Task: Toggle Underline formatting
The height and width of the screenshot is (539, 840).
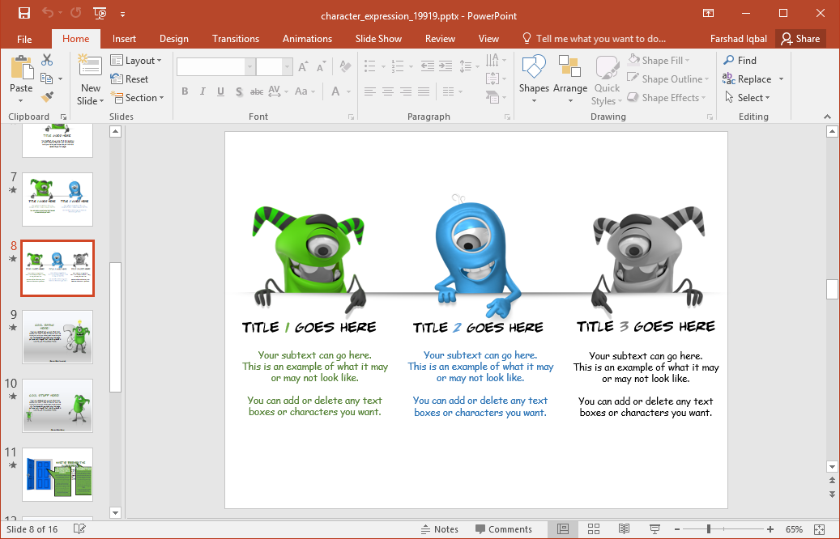Action: tap(220, 91)
